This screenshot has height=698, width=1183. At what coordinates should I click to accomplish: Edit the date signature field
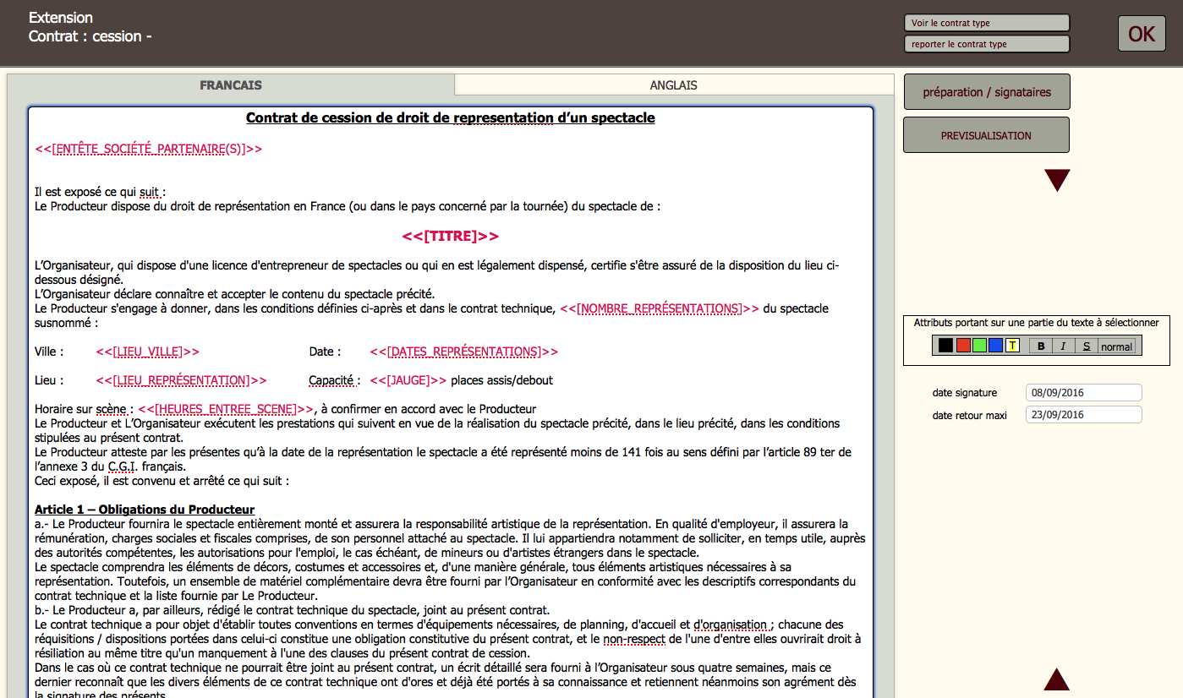pyautogui.click(x=1083, y=393)
